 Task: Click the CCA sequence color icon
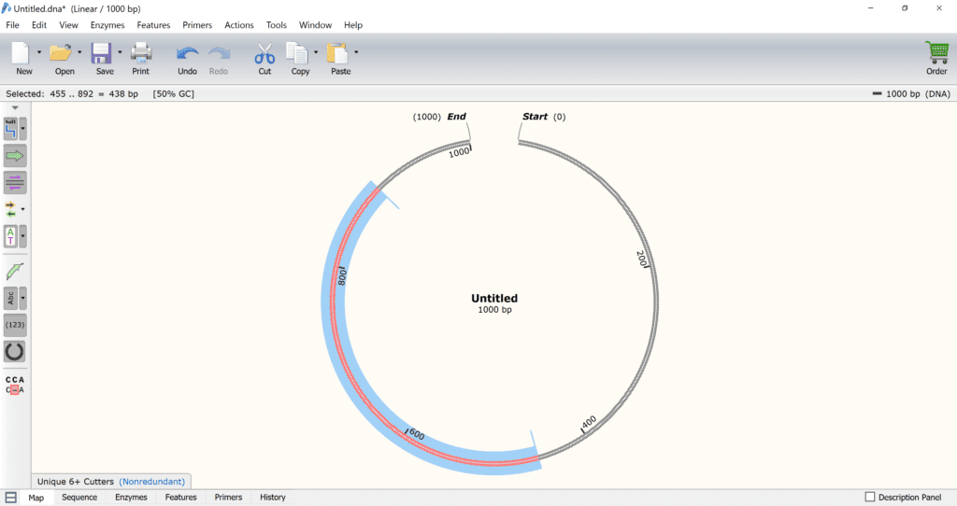pyautogui.click(x=15, y=385)
